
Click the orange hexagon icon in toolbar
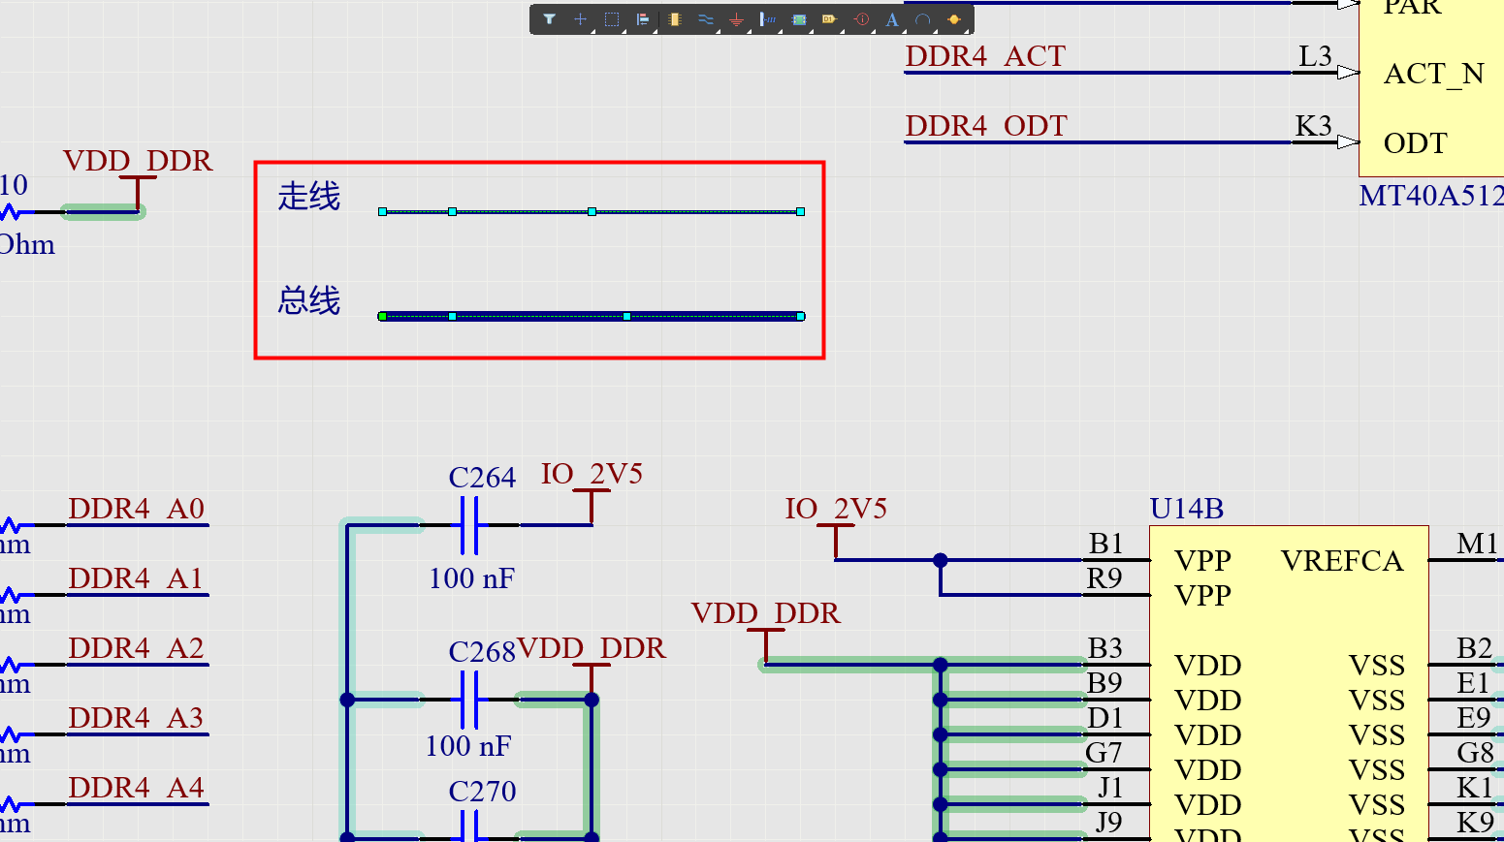pyautogui.click(x=953, y=19)
